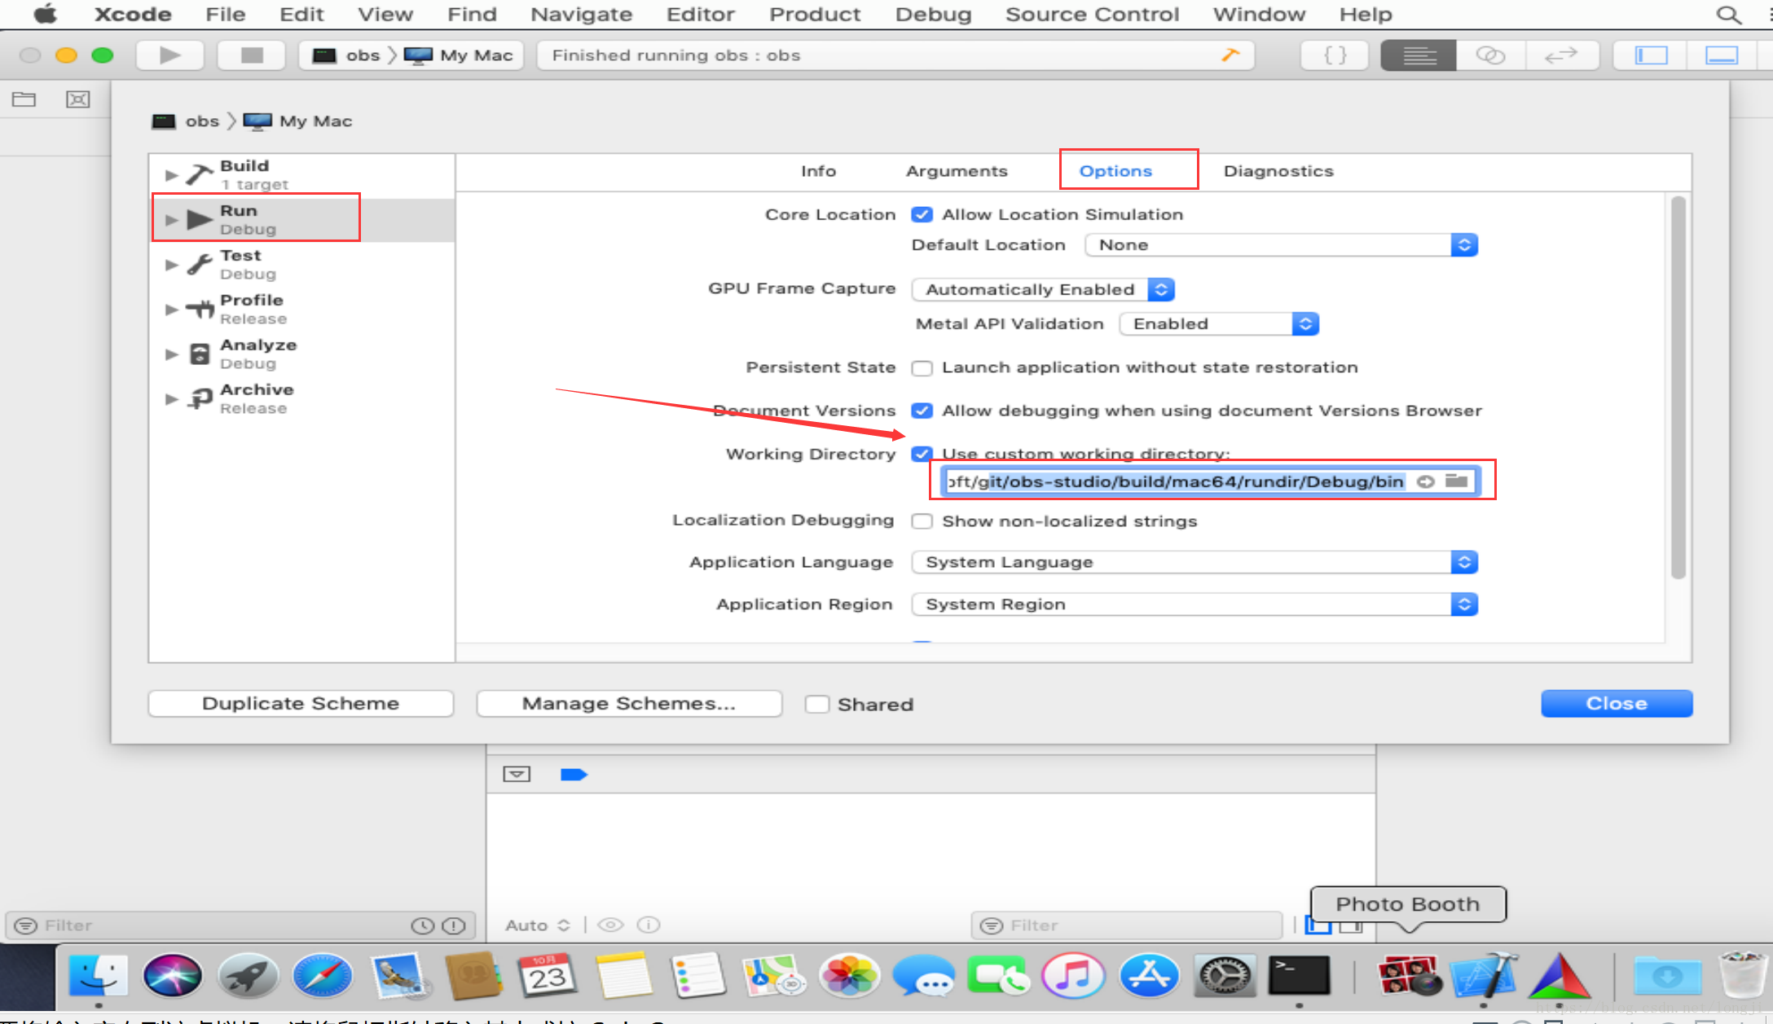Toggle Allow debugging with document Versions Browser

(x=922, y=411)
